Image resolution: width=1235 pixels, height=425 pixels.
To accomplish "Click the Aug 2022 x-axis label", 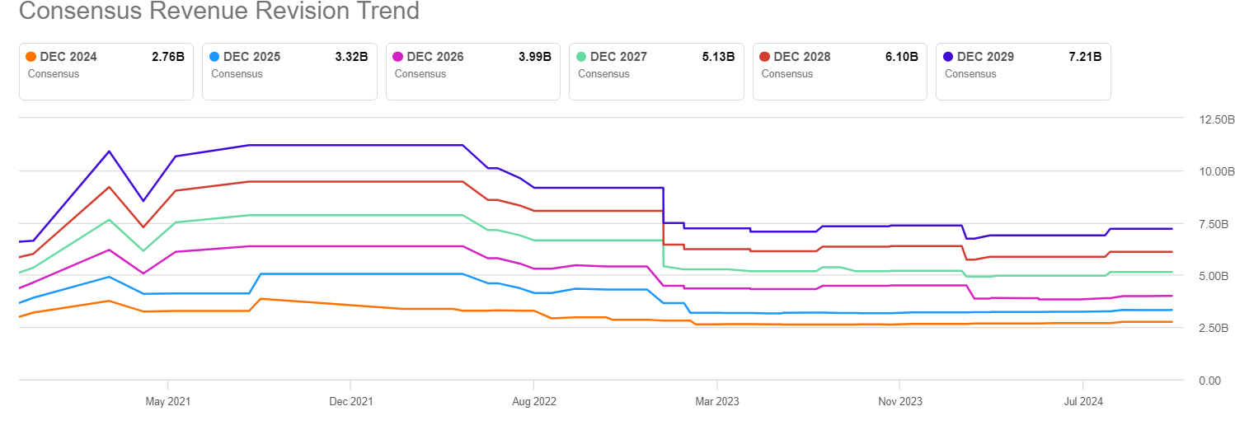I will 534,402.
